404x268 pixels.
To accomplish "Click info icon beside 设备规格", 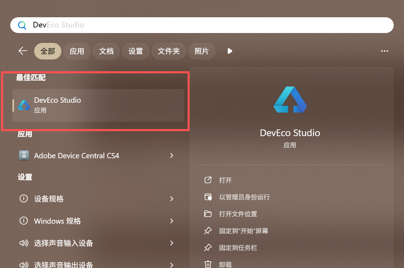I will 24,198.
